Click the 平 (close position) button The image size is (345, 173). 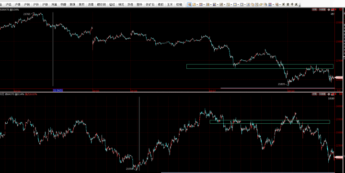tap(292, 4)
